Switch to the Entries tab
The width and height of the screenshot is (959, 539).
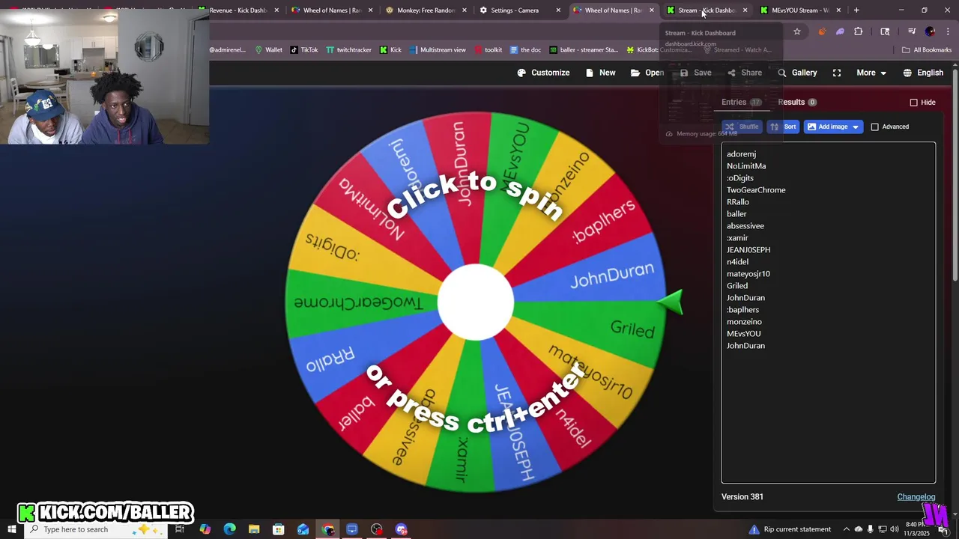[x=741, y=102]
